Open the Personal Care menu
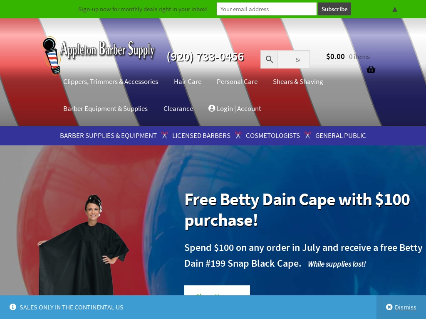This screenshot has height=319, width=426. click(x=237, y=82)
